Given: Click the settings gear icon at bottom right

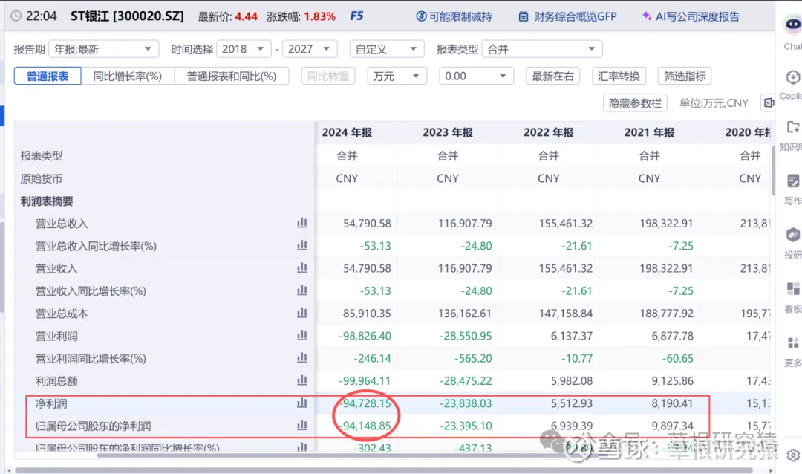Looking at the screenshot, I should pyautogui.click(x=793, y=455).
